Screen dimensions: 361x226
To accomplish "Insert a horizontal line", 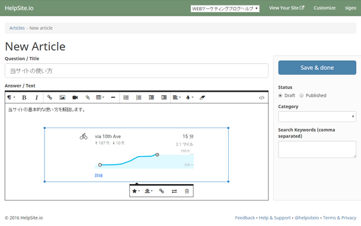I will (x=113, y=98).
